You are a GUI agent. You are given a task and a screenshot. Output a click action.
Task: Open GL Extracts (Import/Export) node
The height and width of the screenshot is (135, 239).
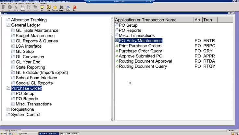[x=42, y=72]
